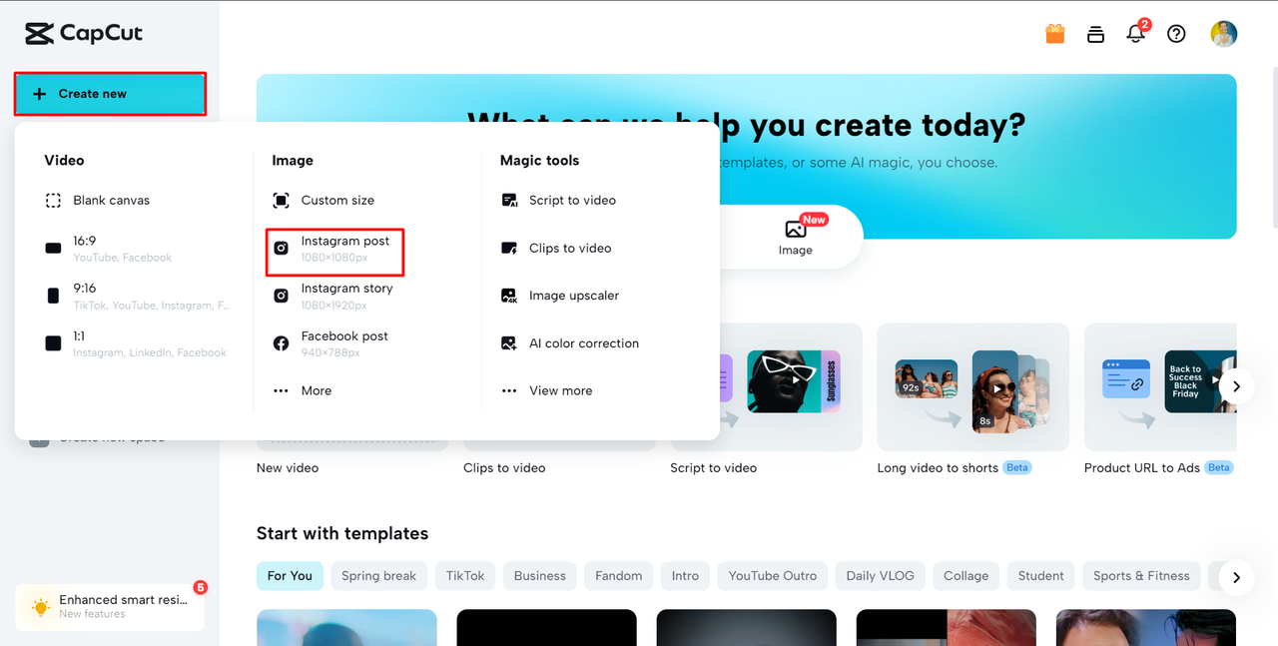Click the Instagram story icon
The height and width of the screenshot is (646, 1278).
282,296
